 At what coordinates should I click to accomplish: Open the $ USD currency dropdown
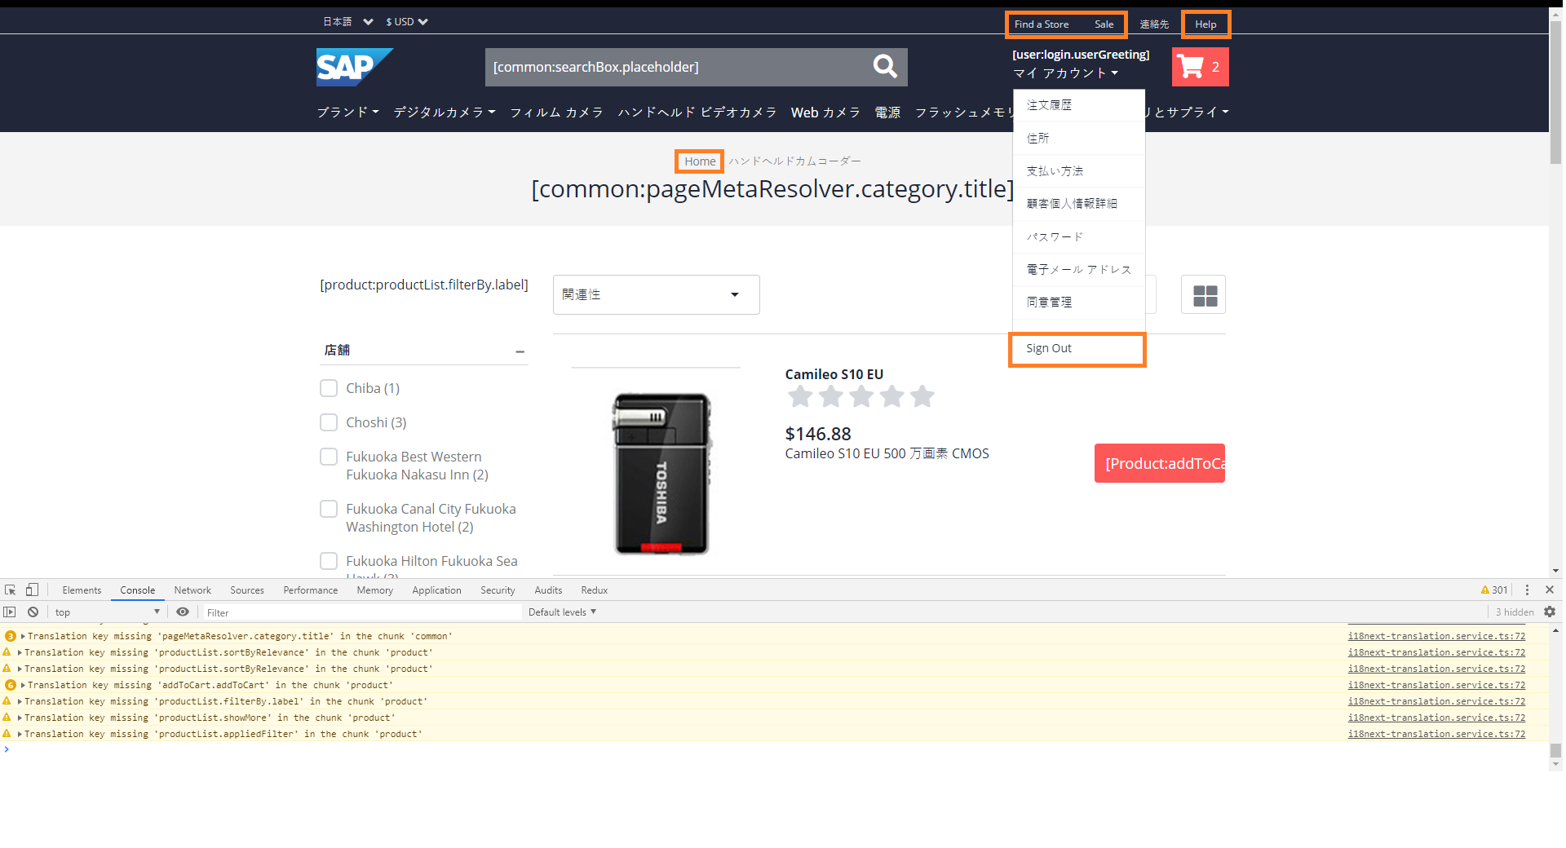pos(407,22)
